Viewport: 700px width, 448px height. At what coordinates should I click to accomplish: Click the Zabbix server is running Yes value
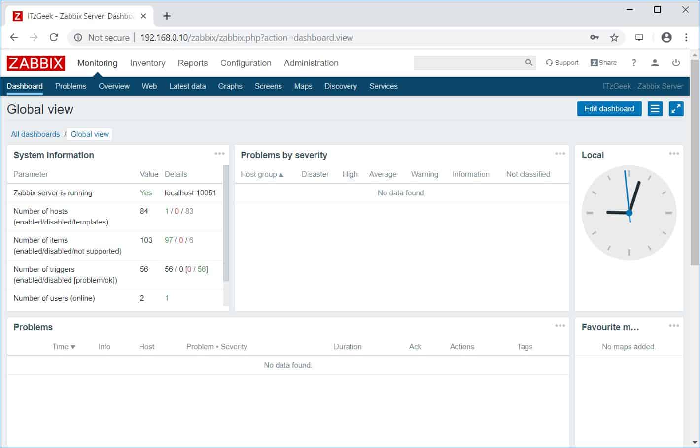pos(146,193)
